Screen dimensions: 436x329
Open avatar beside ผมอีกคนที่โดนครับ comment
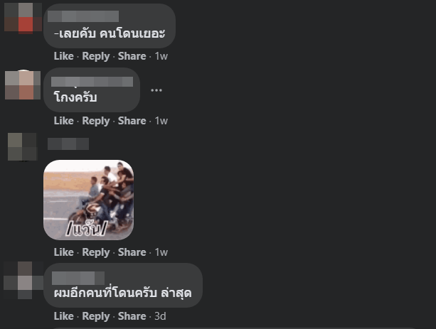23,280
